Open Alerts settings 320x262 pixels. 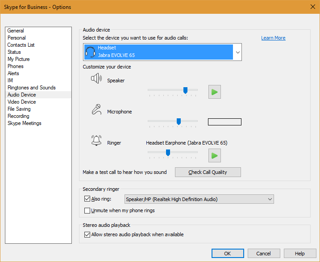click(x=38, y=73)
